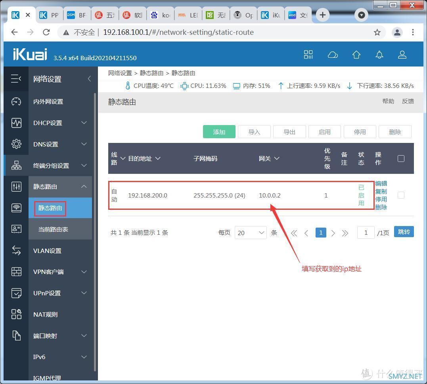Collapse the 静态路由 submenu
Screen dimensions: 427x384
84,186
